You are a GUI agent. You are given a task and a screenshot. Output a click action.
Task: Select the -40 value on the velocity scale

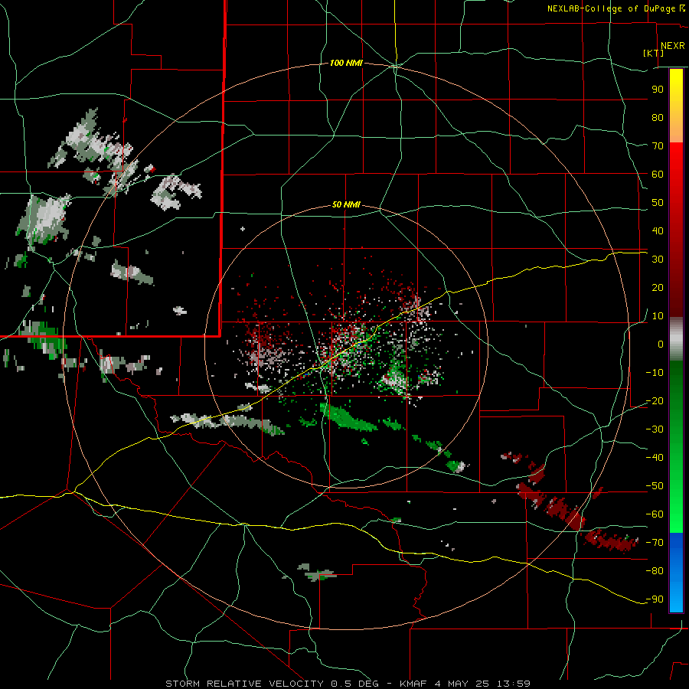tap(655, 458)
